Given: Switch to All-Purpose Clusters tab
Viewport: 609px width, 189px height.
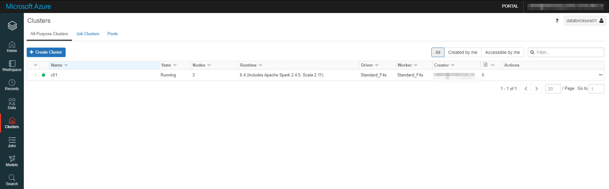Looking at the screenshot, I should coord(49,34).
